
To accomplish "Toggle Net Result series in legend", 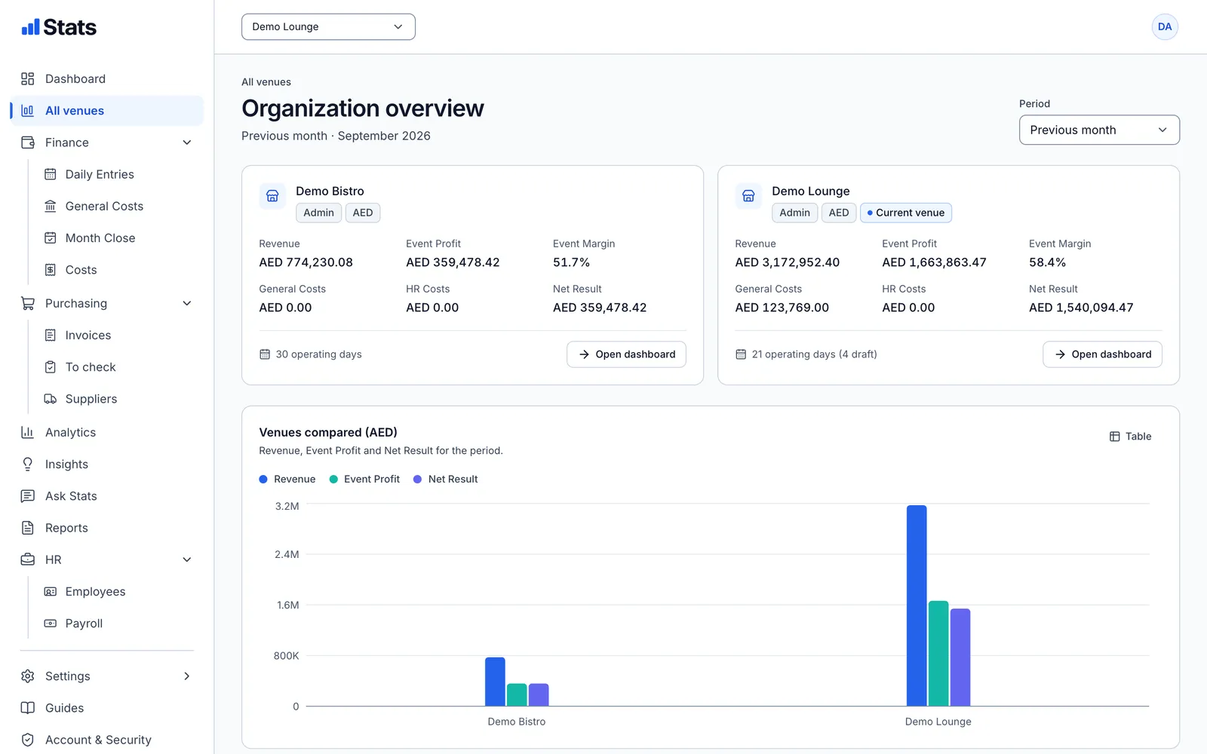I will point(446,480).
